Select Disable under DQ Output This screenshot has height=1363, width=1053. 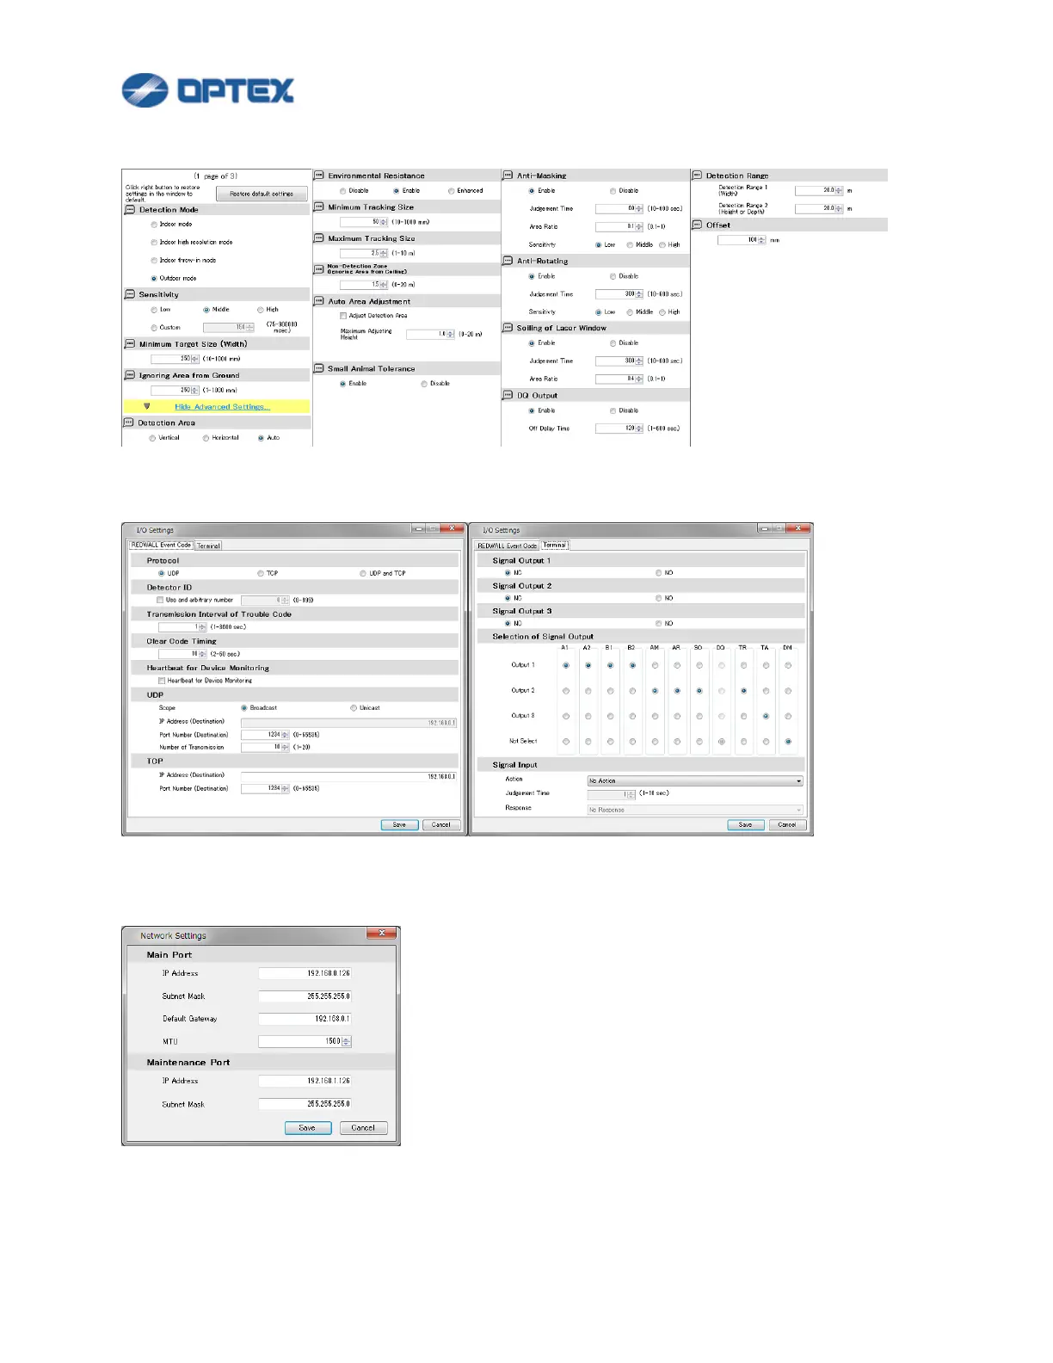click(x=613, y=411)
